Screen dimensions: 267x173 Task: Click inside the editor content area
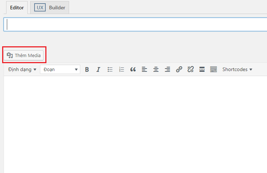coord(135,122)
